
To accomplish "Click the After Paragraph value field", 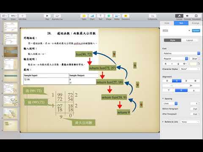I will point(194,114).
